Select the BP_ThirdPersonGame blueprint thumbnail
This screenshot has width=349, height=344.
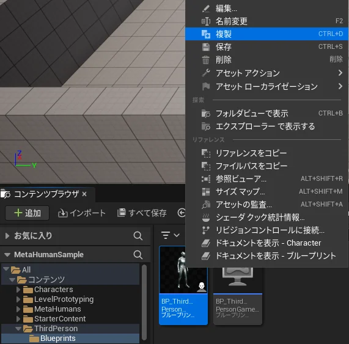point(238,296)
